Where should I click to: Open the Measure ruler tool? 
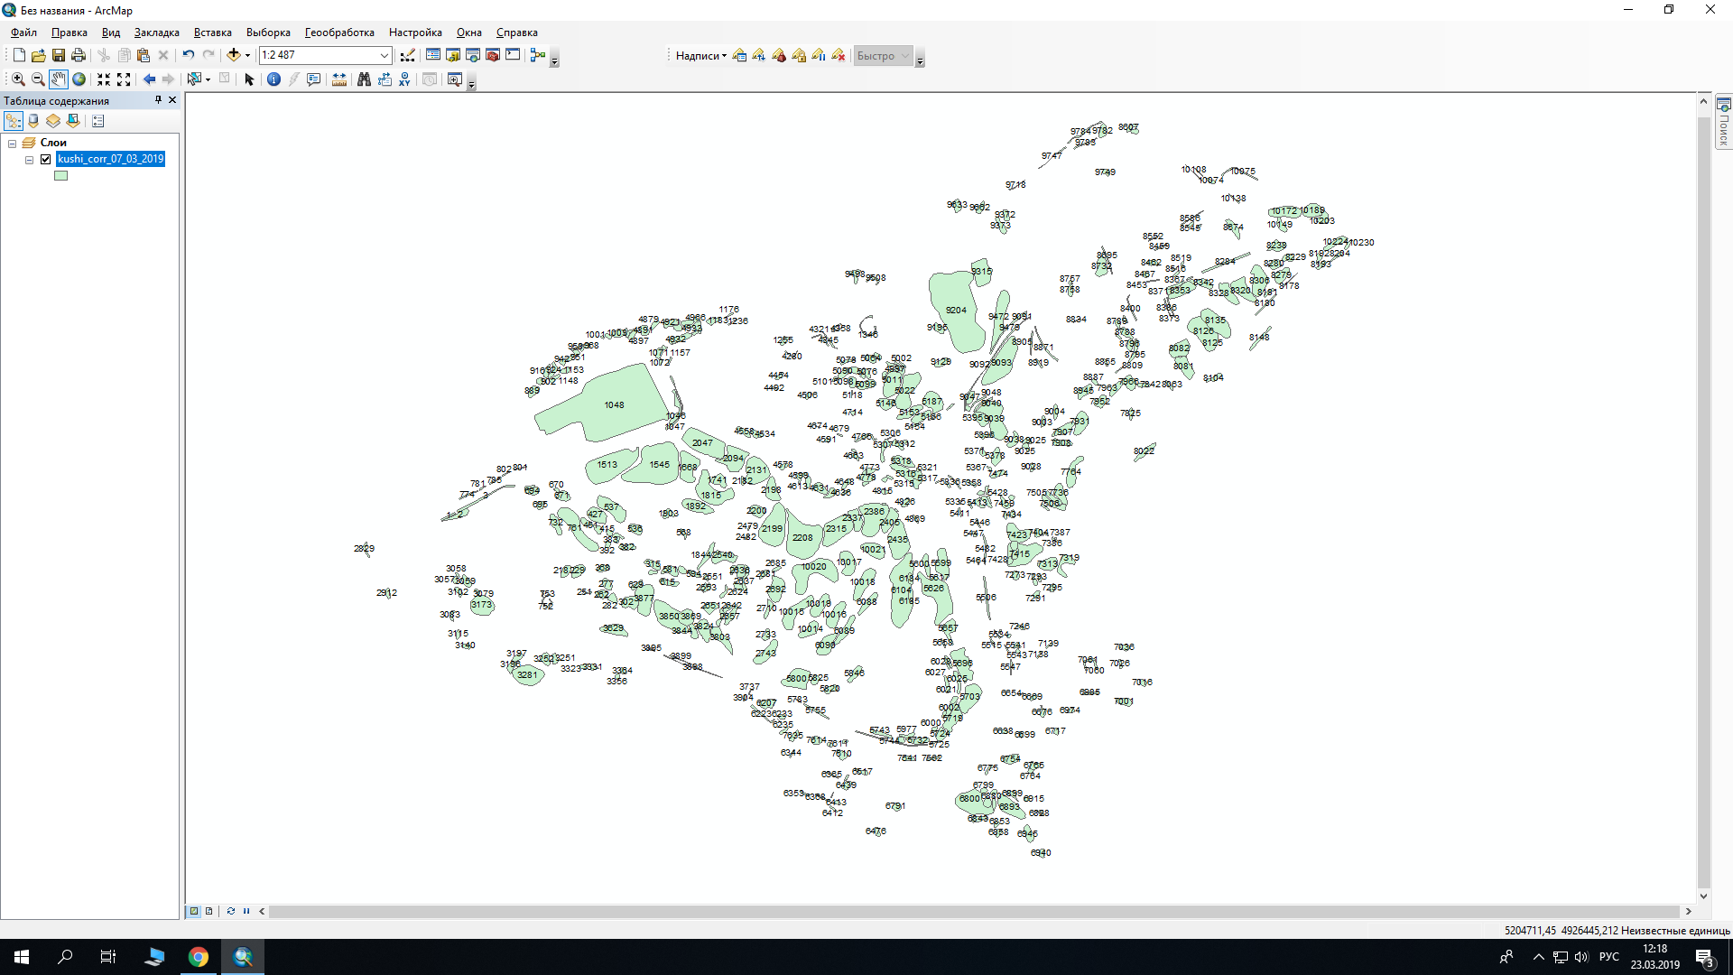tap(339, 79)
